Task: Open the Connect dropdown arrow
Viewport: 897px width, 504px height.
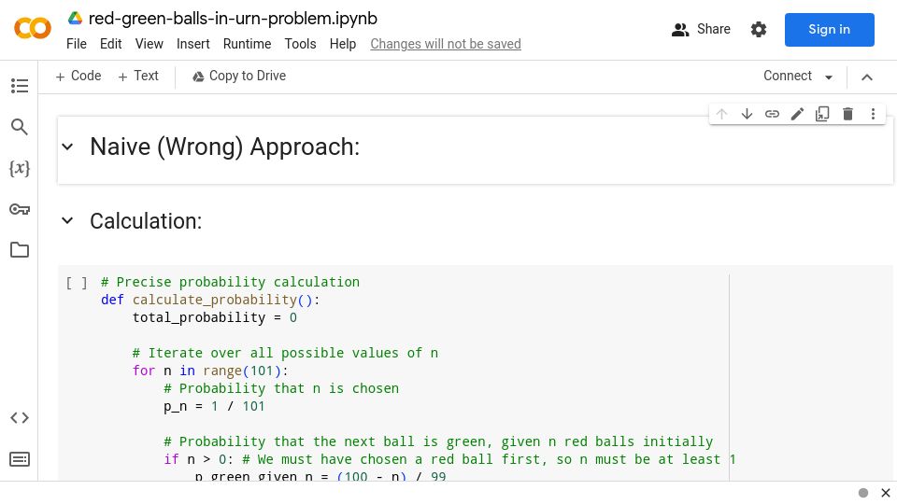Action: (x=829, y=77)
